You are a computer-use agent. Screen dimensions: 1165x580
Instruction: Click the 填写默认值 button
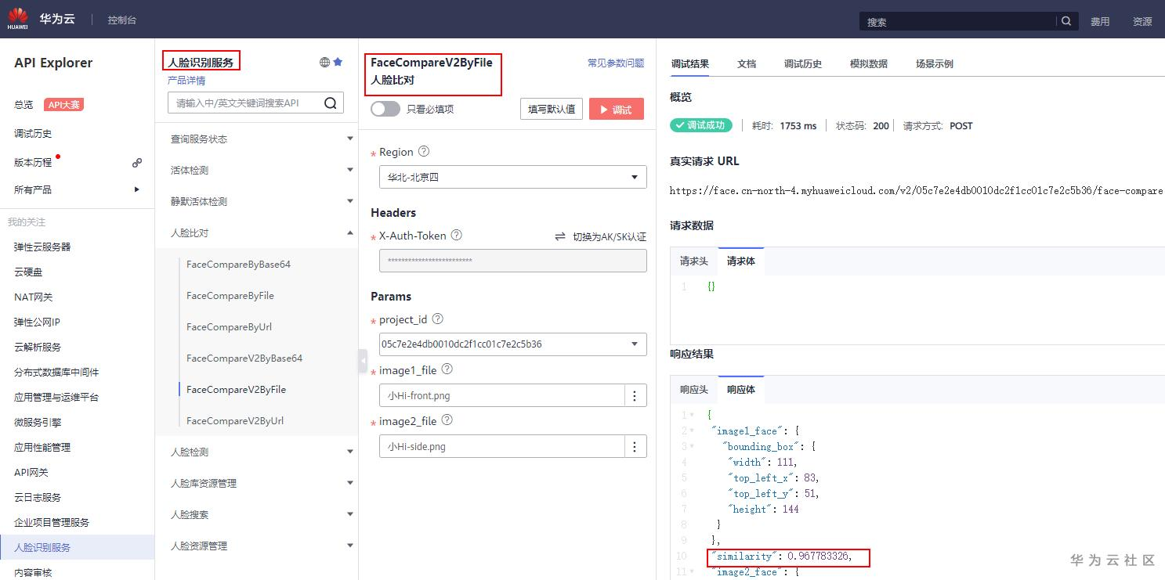click(x=552, y=110)
